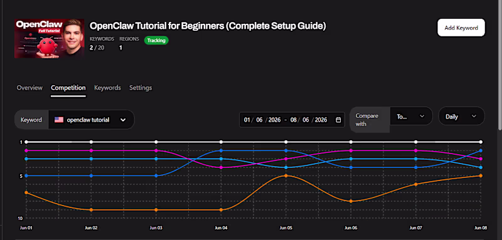Screen dimensions: 502x240
Task: Click the orange line point at Jun 02
Action: (91, 210)
